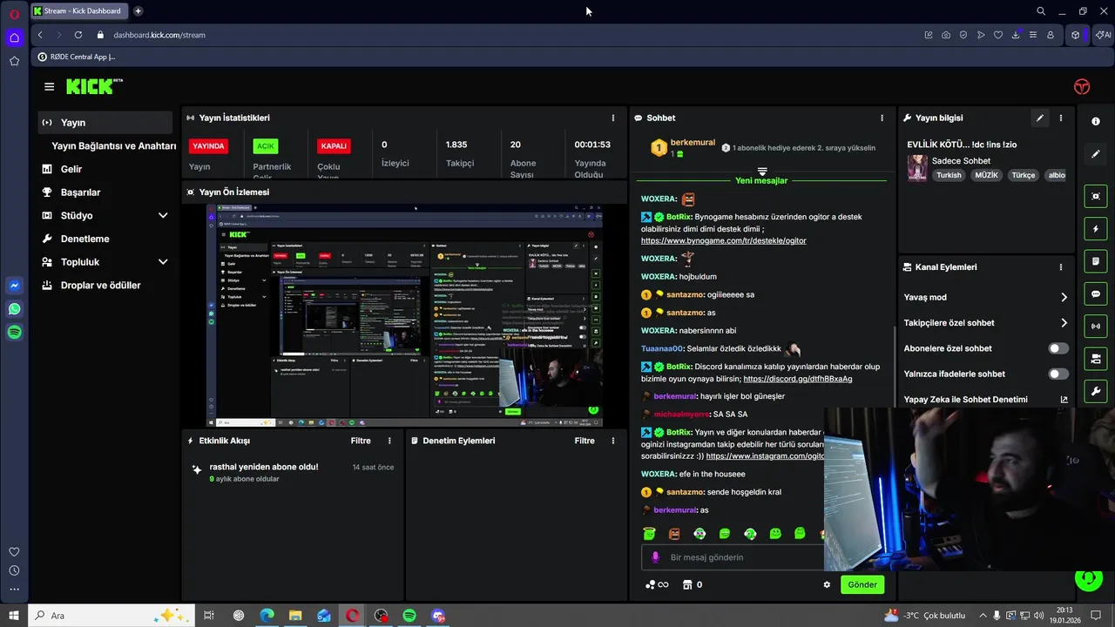Open Spotify in Opera sidebar
Viewport: 1115px width, 627px height.
pyautogui.click(x=14, y=333)
